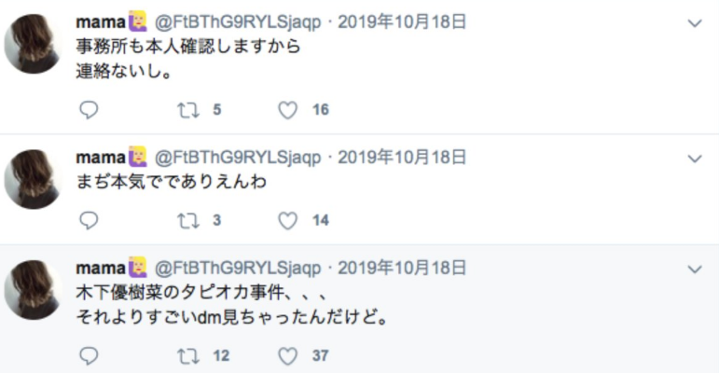Open mama's profile from the first avatar

[33, 43]
